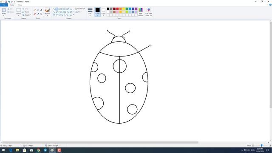Open Edit with Paint 3D
This screenshot has height=153, width=272.
pos(148,12)
